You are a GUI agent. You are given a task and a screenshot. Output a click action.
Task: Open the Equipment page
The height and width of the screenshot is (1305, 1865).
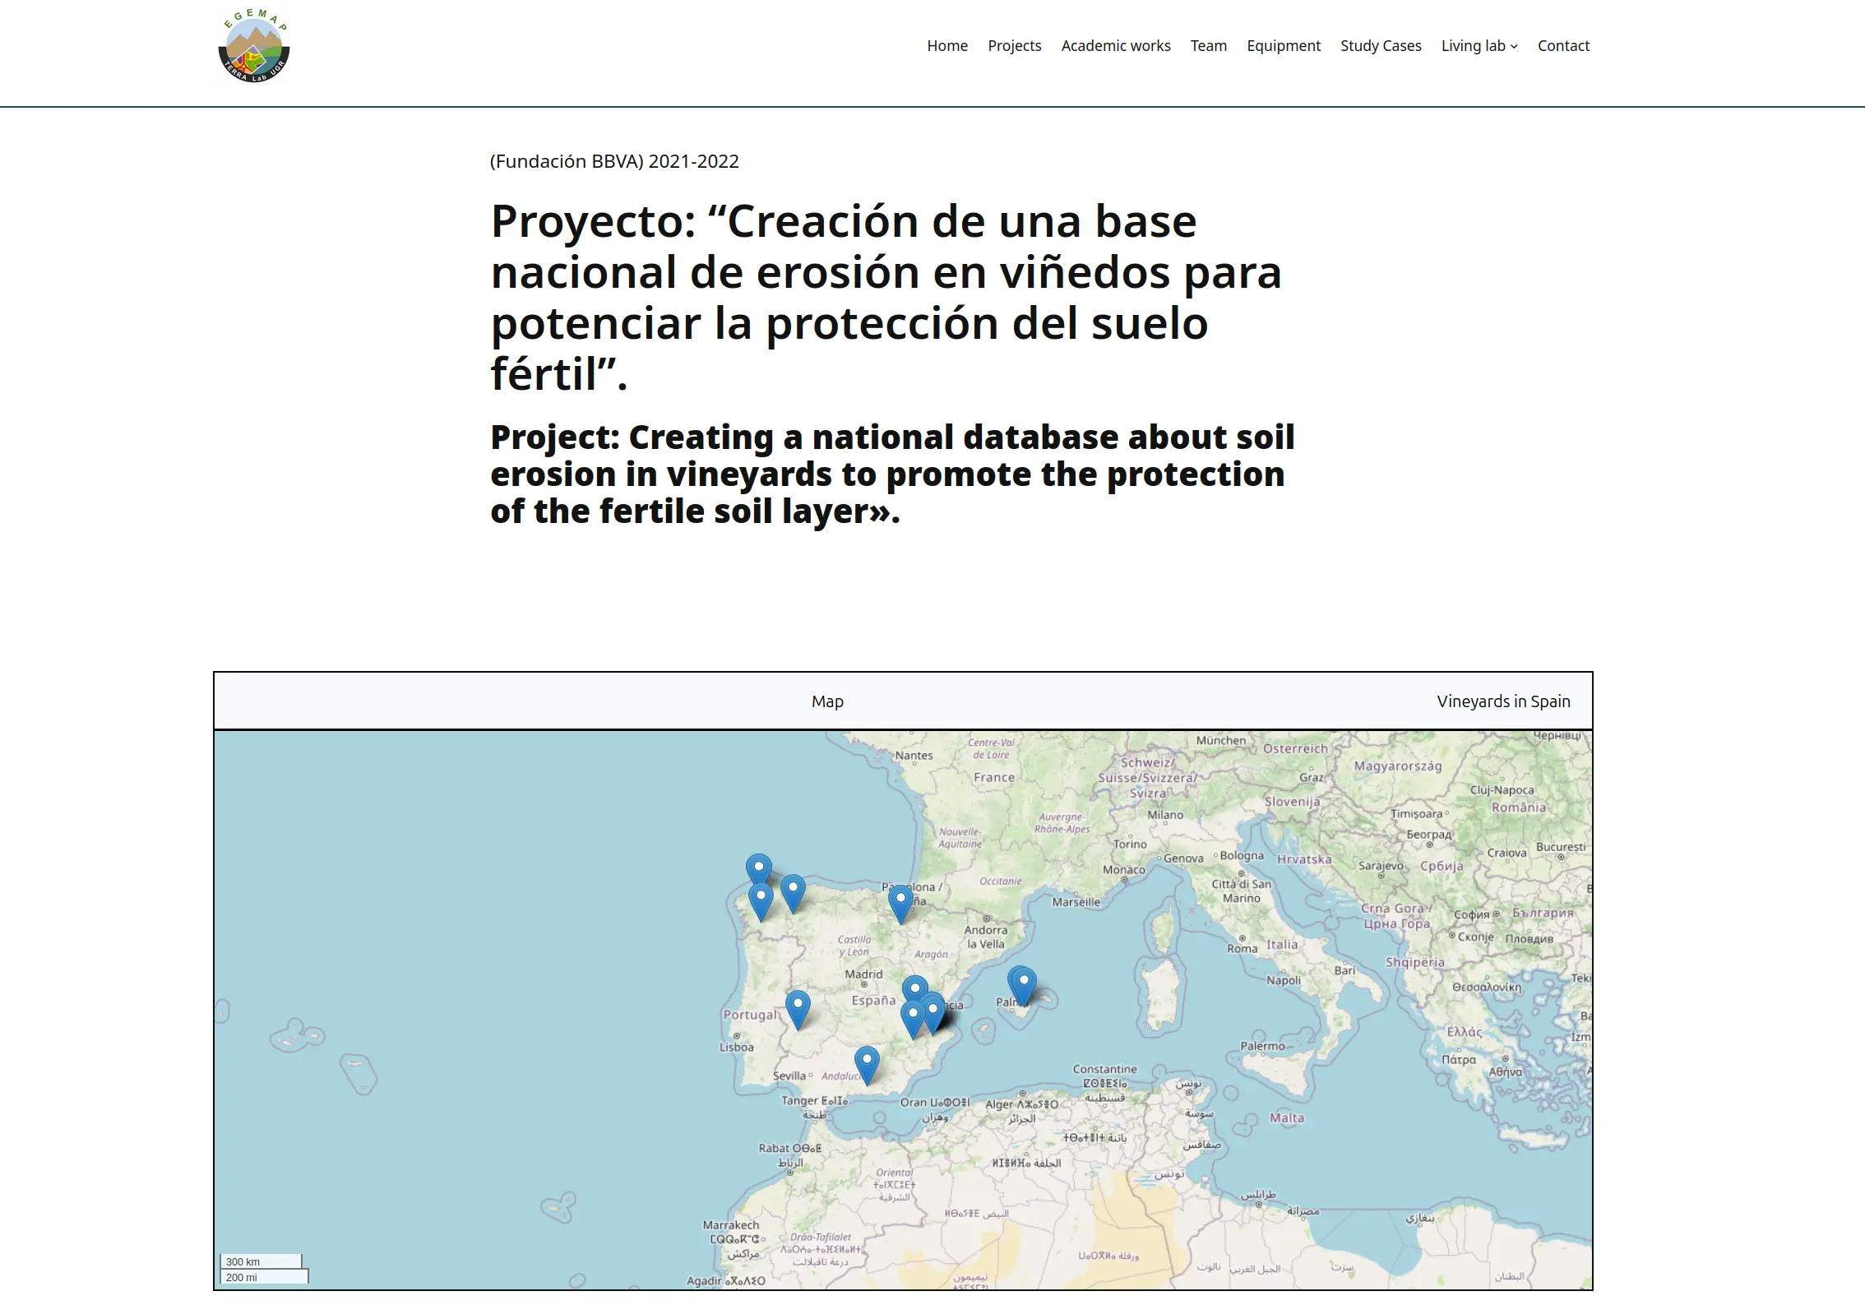(1283, 46)
